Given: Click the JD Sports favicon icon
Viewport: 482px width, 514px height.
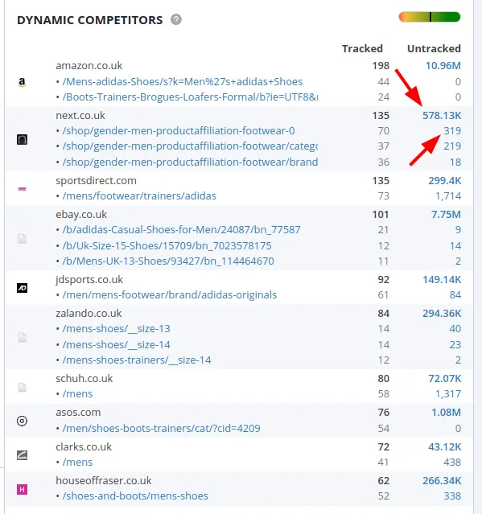Looking at the screenshot, I should tap(22, 288).
